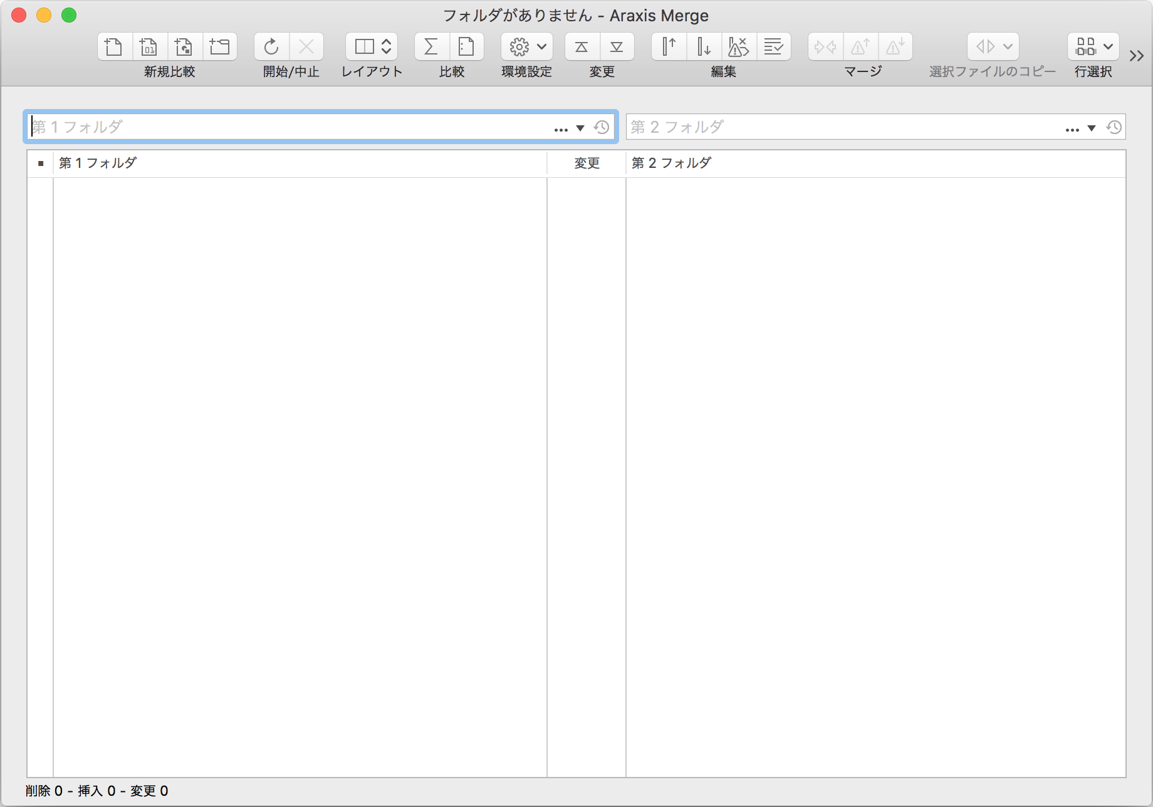Click the new folder comparison icon
The width and height of the screenshot is (1153, 807).
pyautogui.click(x=219, y=47)
